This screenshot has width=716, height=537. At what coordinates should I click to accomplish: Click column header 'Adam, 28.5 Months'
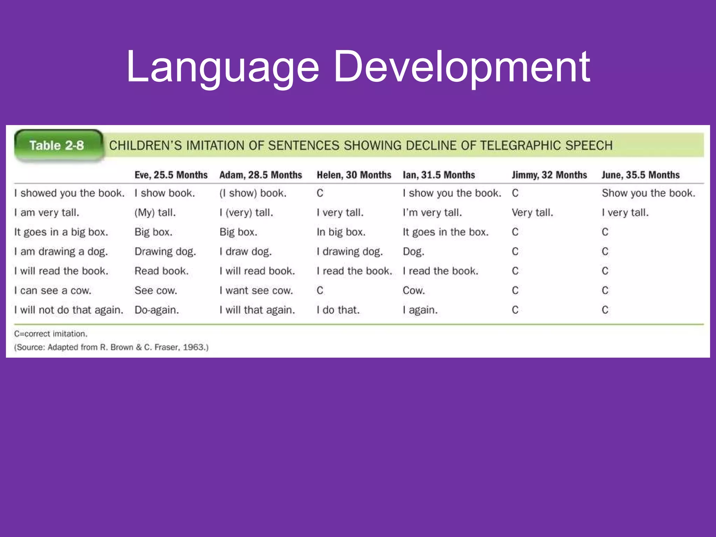pos(260,175)
